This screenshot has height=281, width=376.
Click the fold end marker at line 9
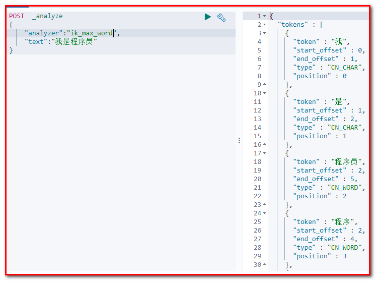coord(265,85)
